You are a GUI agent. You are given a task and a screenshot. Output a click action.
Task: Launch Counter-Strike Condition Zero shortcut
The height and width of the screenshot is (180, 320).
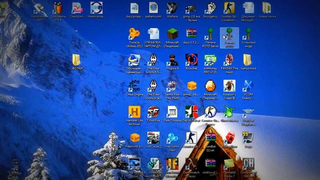click(229, 12)
